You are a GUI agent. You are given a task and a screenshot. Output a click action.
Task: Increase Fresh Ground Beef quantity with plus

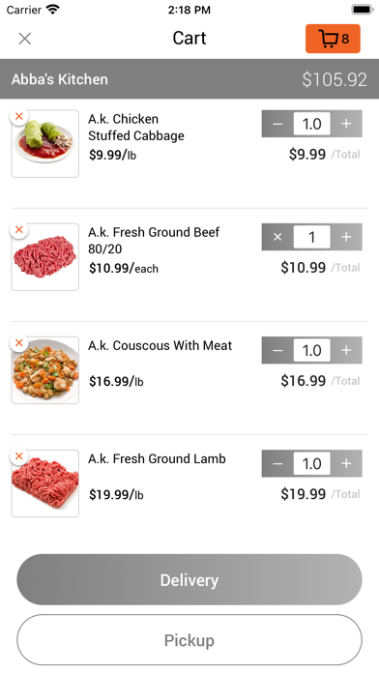346,237
